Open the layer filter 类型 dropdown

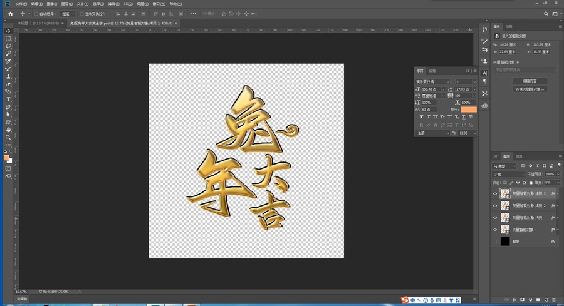pyautogui.click(x=504, y=166)
